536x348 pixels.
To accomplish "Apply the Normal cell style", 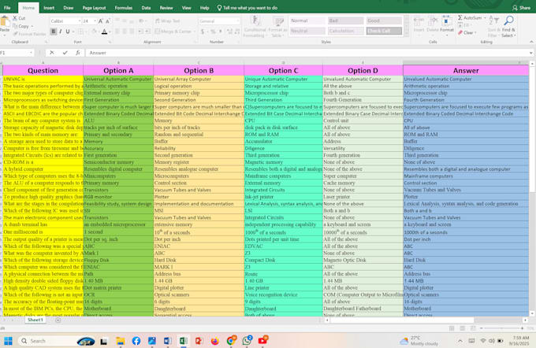I will click(307, 20).
